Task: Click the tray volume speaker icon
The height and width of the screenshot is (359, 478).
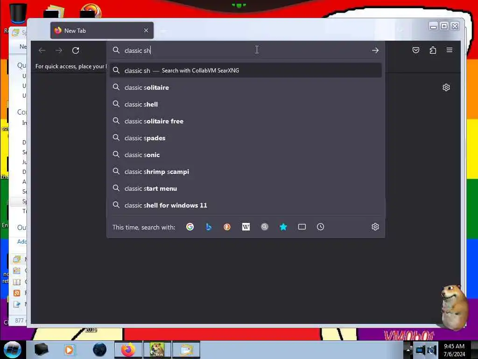Action: (x=431, y=350)
